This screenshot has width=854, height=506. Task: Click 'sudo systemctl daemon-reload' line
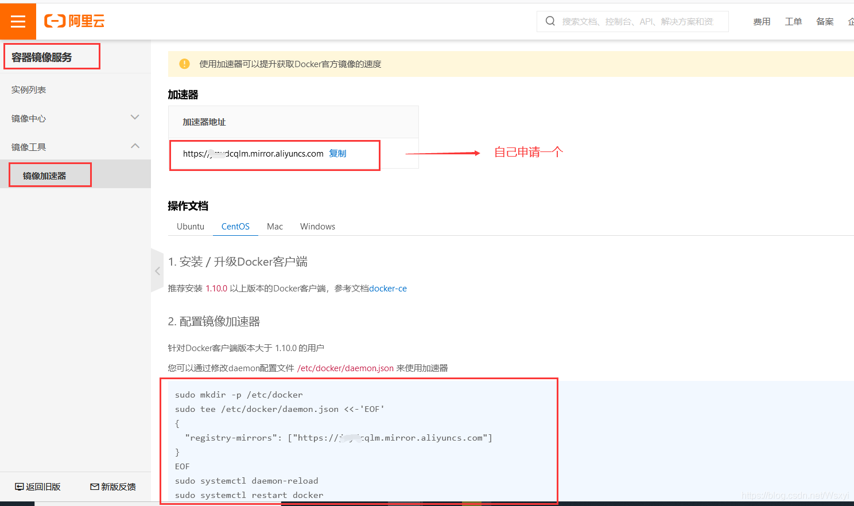[246, 481]
